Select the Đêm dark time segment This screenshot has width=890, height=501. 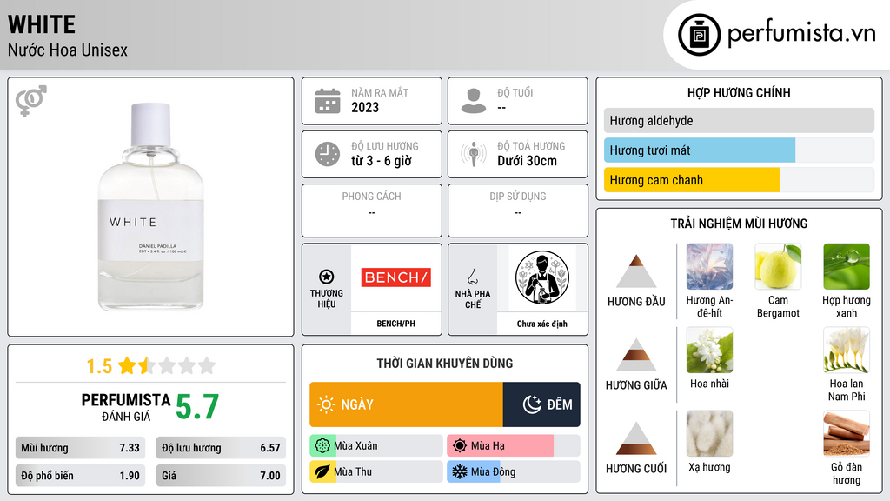click(x=541, y=404)
